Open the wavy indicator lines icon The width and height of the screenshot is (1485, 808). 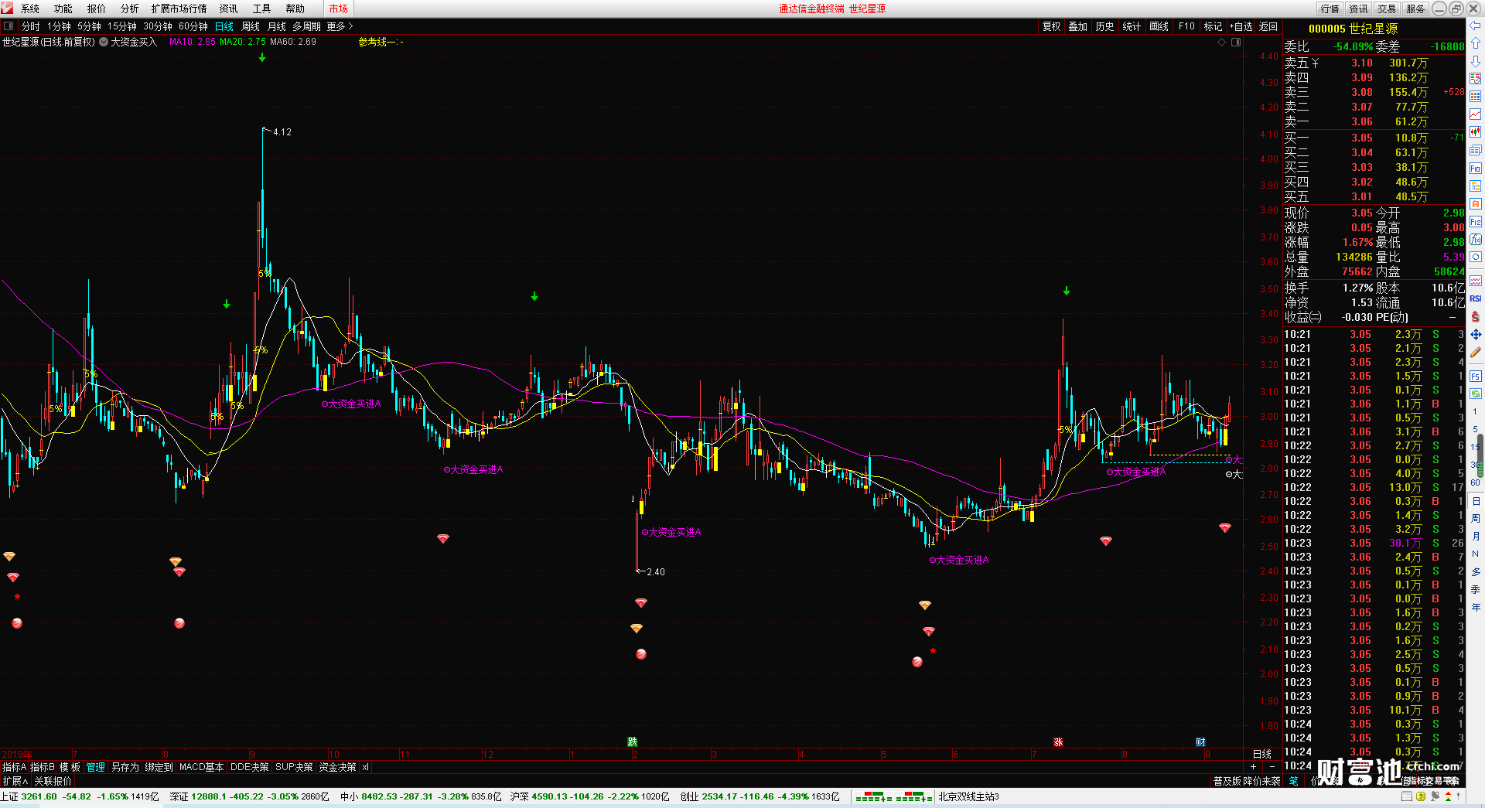1476,281
